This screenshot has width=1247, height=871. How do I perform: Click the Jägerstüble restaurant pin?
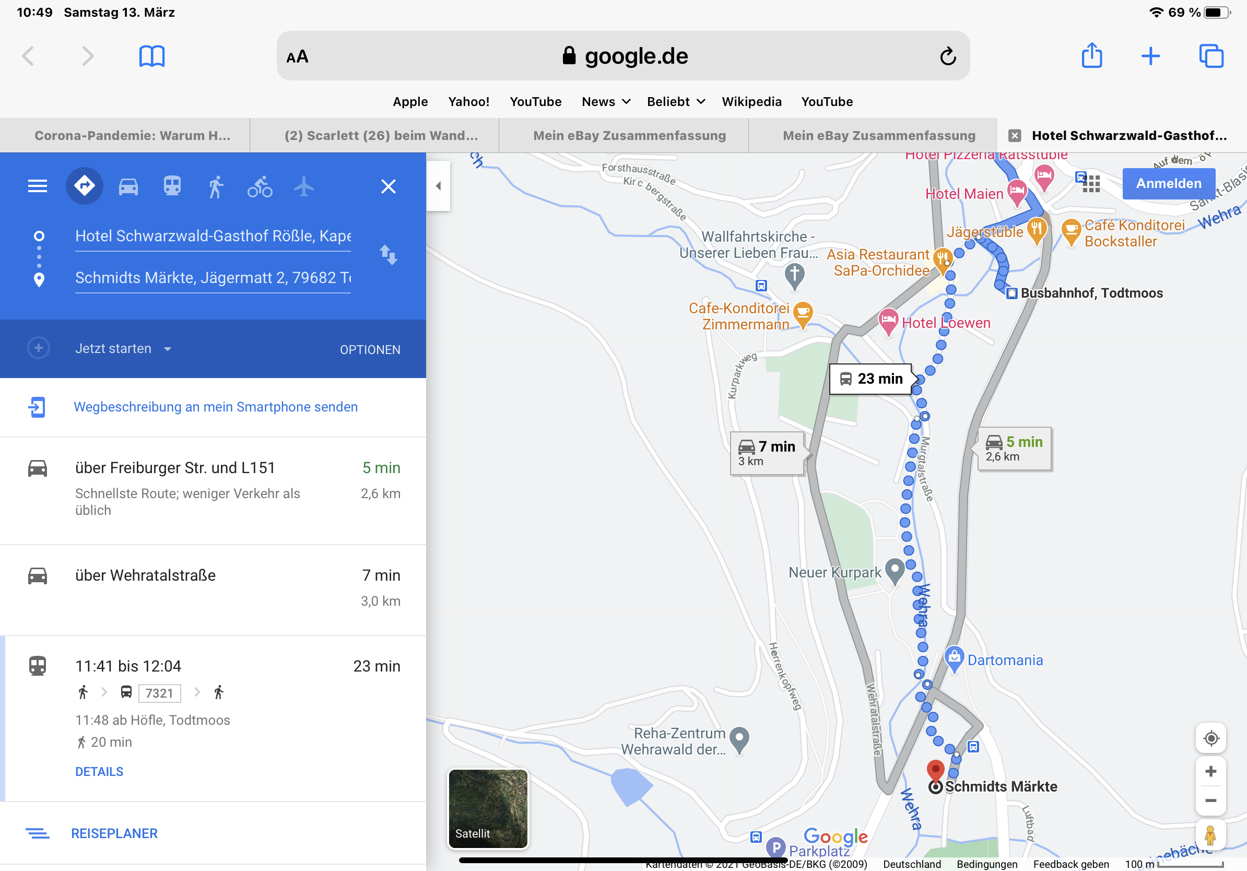pos(1036,230)
